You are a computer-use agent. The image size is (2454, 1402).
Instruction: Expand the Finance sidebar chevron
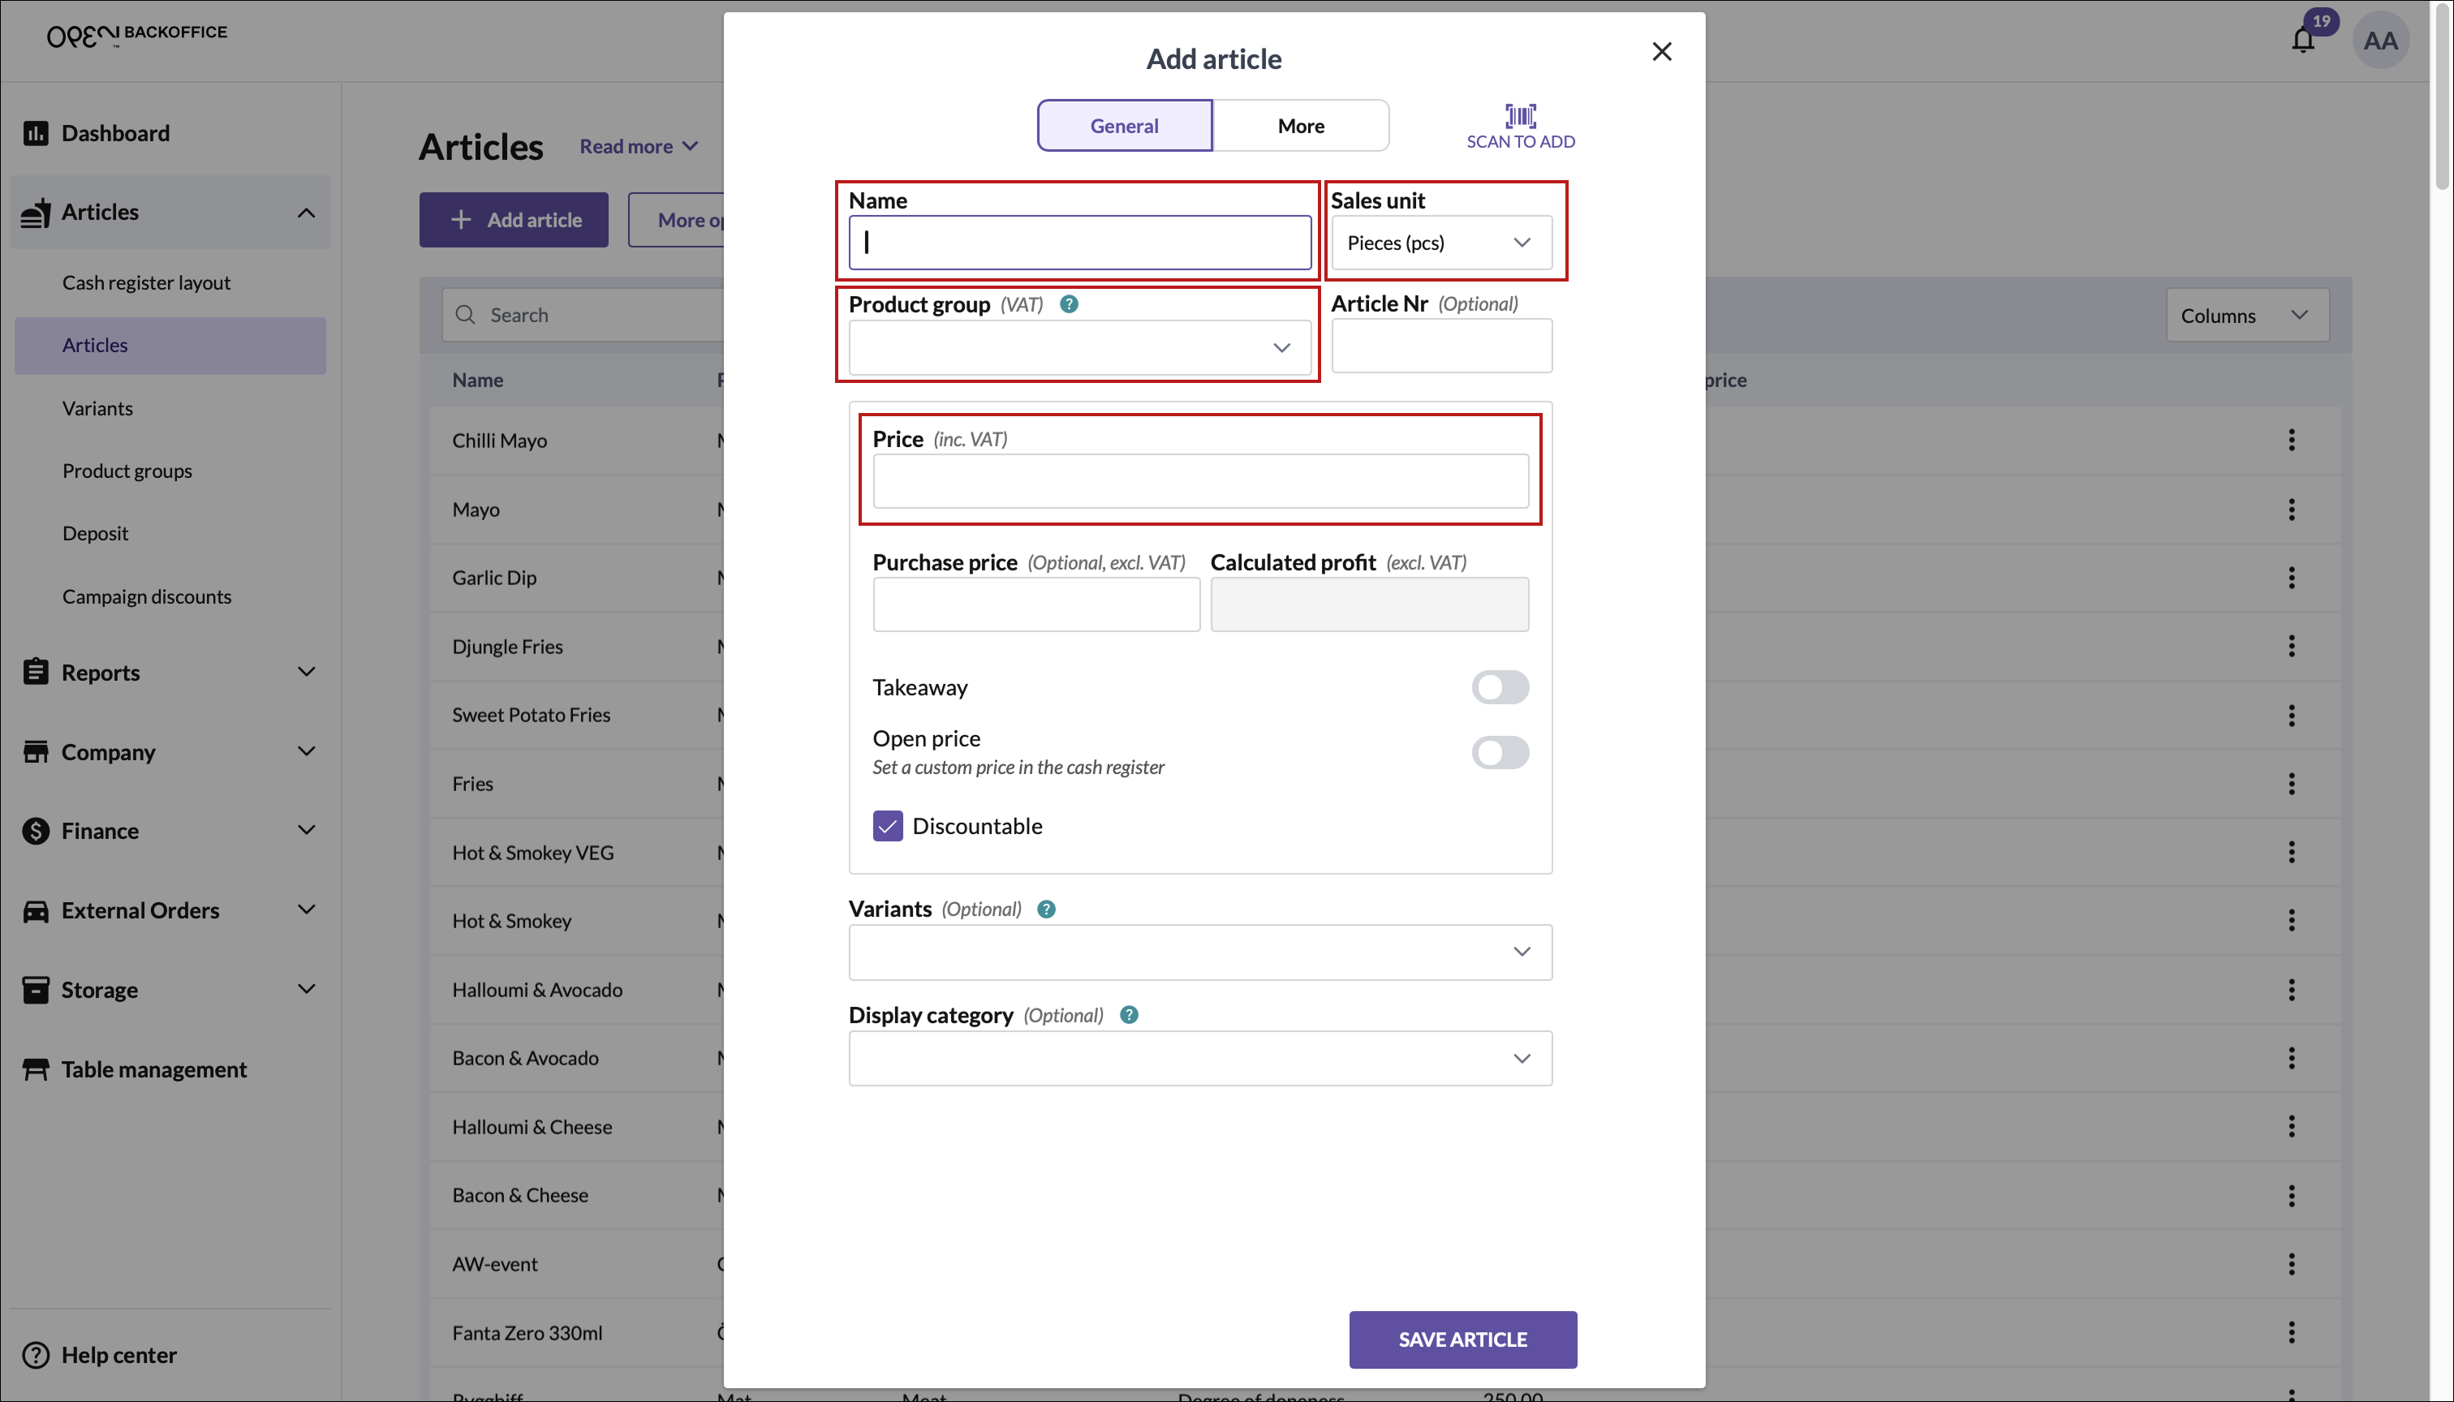tap(305, 830)
